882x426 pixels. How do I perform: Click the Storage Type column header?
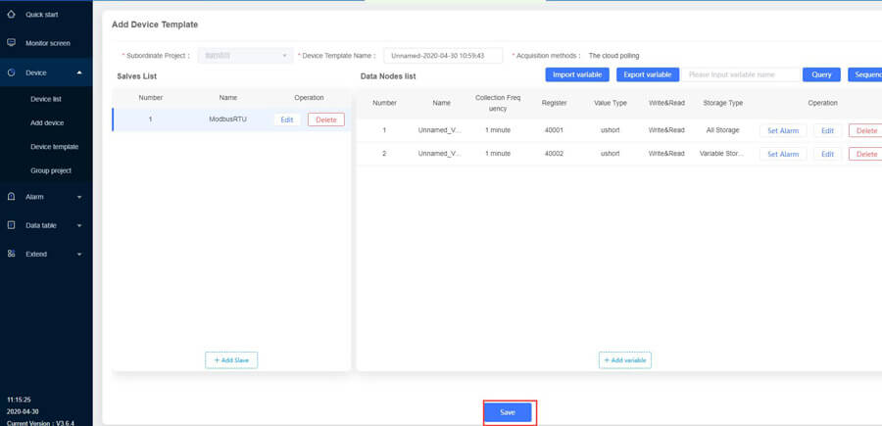[x=723, y=103]
